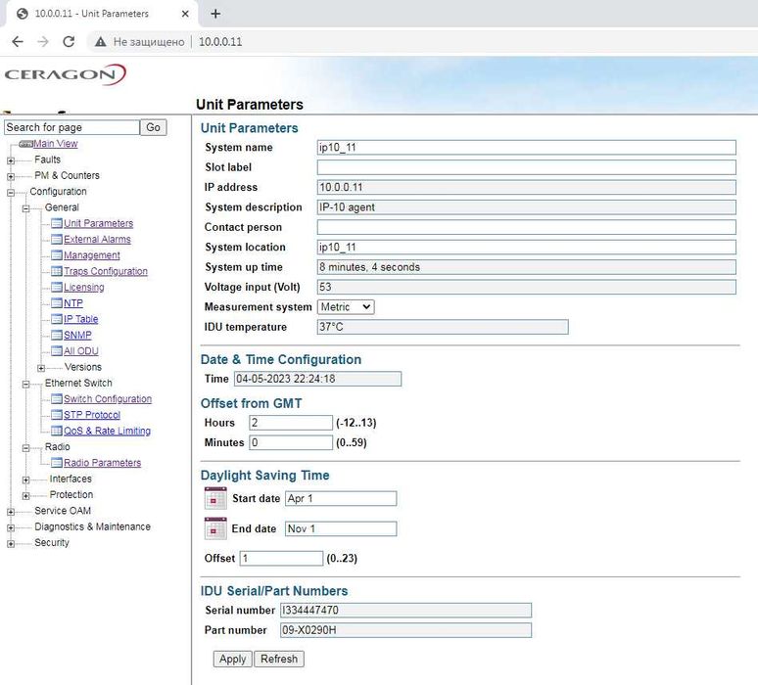Open the SNMP link
The height and width of the screenshot is (685, 758).
(77, 335)
